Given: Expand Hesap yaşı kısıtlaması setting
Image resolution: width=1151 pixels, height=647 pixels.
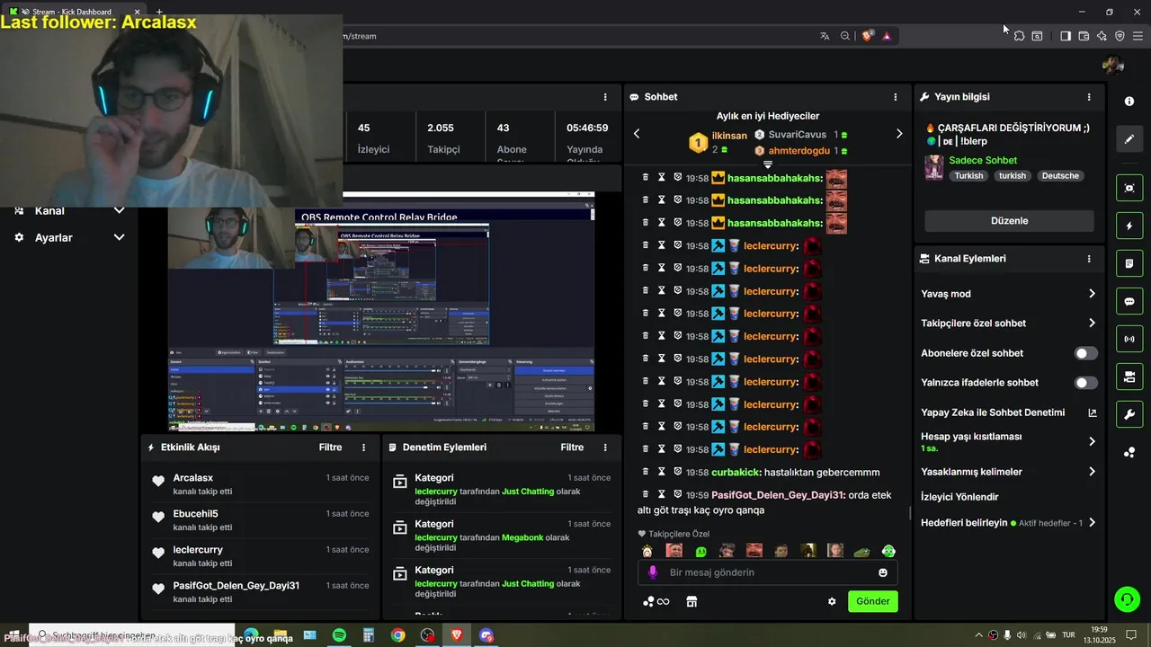Looking at the screenshot, I should click(x=1092, y=441).
